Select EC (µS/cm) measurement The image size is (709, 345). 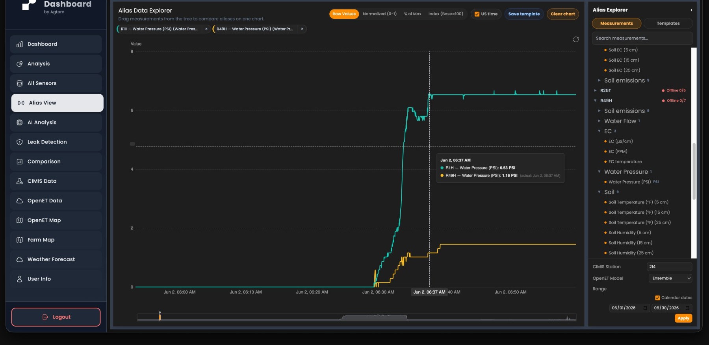click(620, 141)
